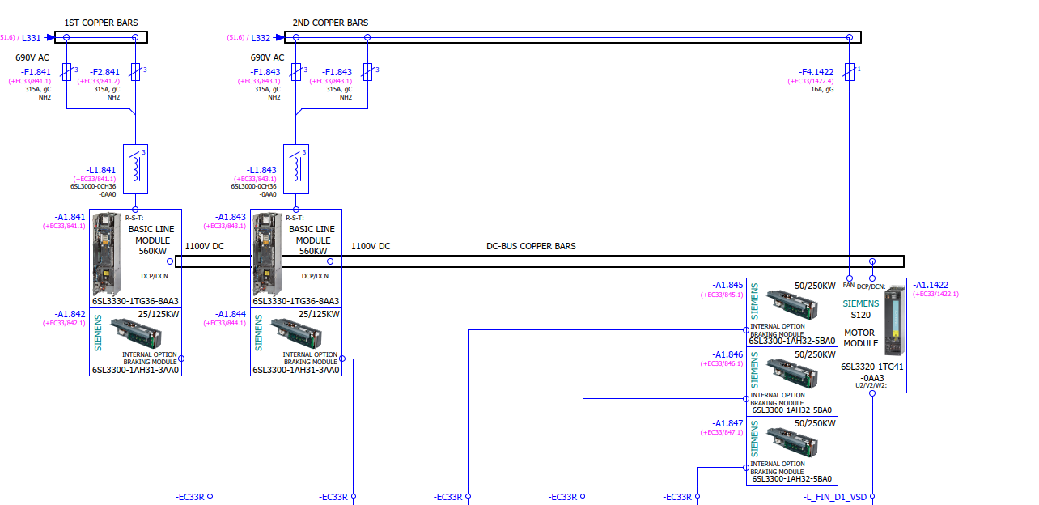The width and height of the screenshot is (1039, 505).
Task: Select the DC-BUS COPPER BARS label
Action: click(x=531, y=246)
